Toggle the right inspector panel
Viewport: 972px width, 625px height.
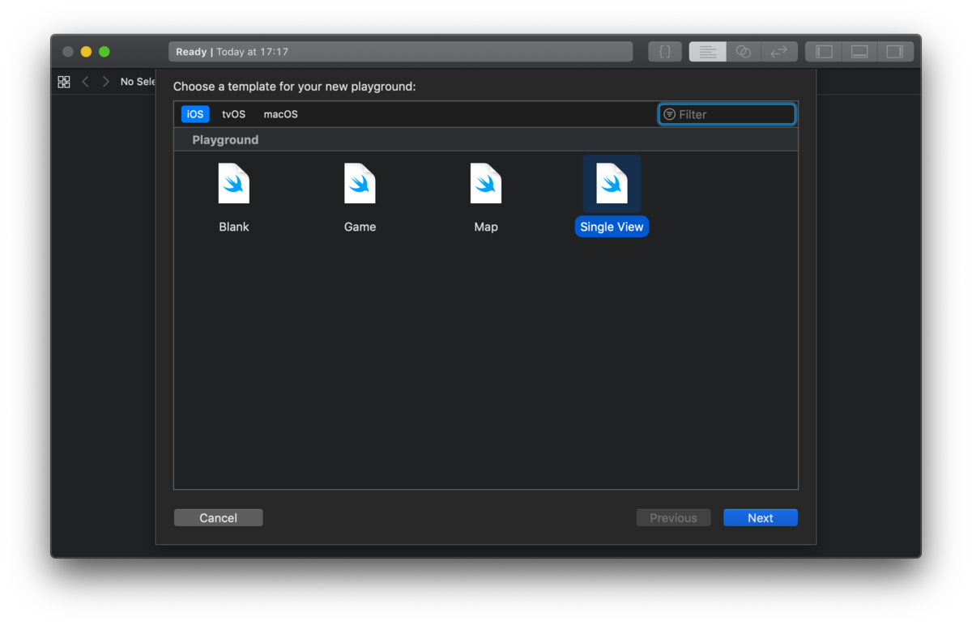tap(895, 52)
